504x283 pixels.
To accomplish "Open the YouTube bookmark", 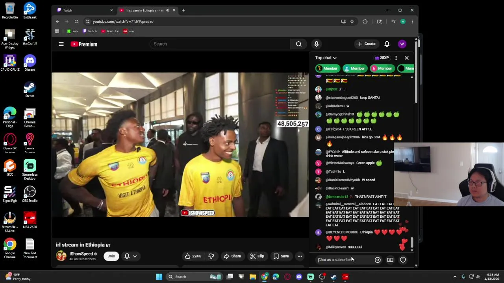I will (110, 31).
